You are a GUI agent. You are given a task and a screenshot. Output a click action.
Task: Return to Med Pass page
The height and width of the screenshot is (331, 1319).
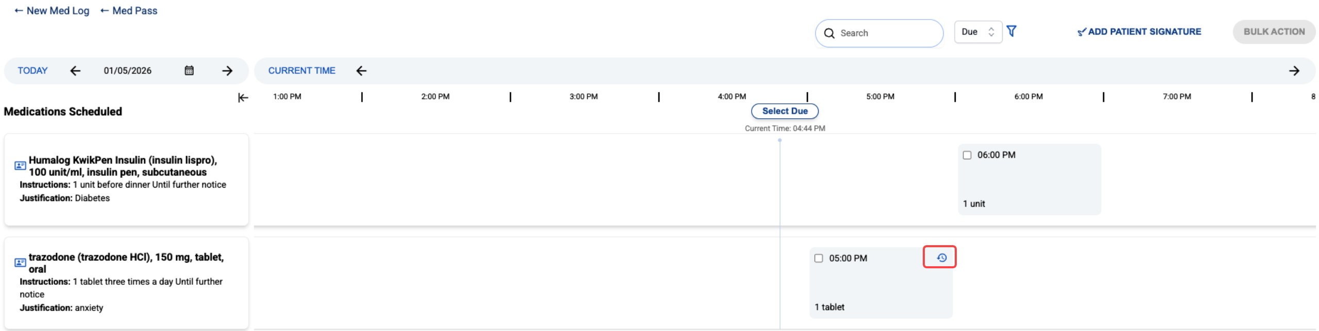click(129, 11)
